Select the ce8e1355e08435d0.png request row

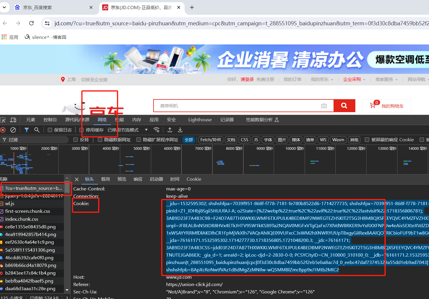(x=32, y=227)
